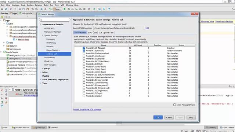
Task: Open the Refactor menu
Action: (x=39, y=5)
